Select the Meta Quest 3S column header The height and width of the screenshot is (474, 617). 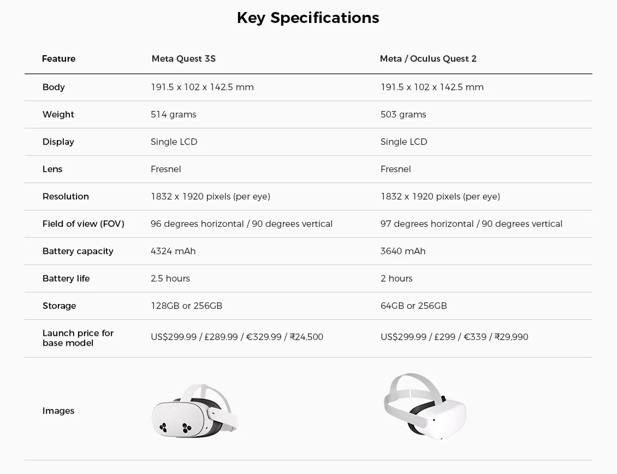point(183,58)
